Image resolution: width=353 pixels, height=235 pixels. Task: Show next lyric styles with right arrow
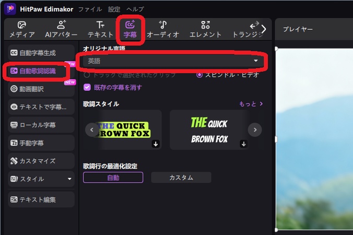click(255, 130)
